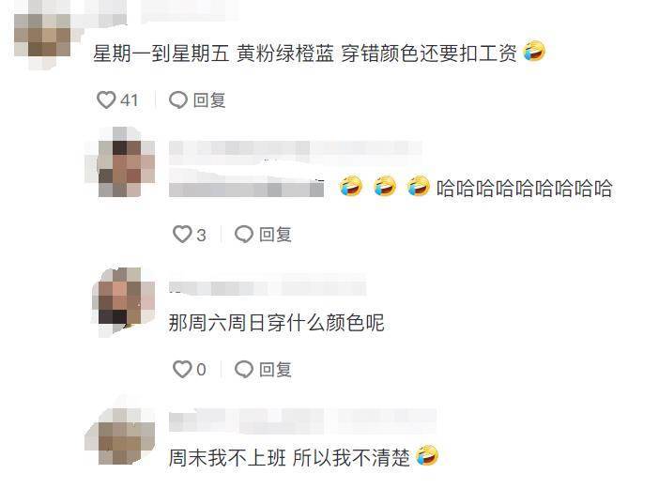The image size is (659, 489).
Task: Like the comment with 41 likes
Action: point(106,100)
